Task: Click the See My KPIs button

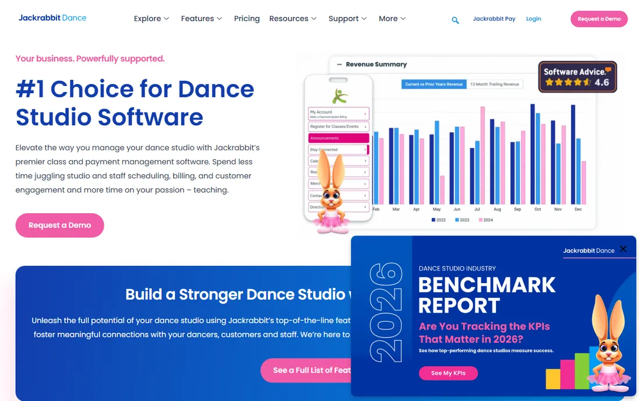Action: (448, 373)
